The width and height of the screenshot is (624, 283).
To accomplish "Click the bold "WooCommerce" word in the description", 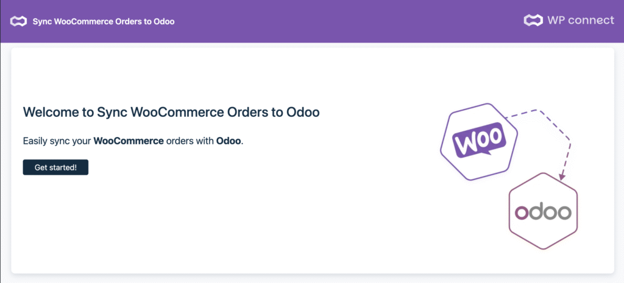I will click(x=129, y=141).
